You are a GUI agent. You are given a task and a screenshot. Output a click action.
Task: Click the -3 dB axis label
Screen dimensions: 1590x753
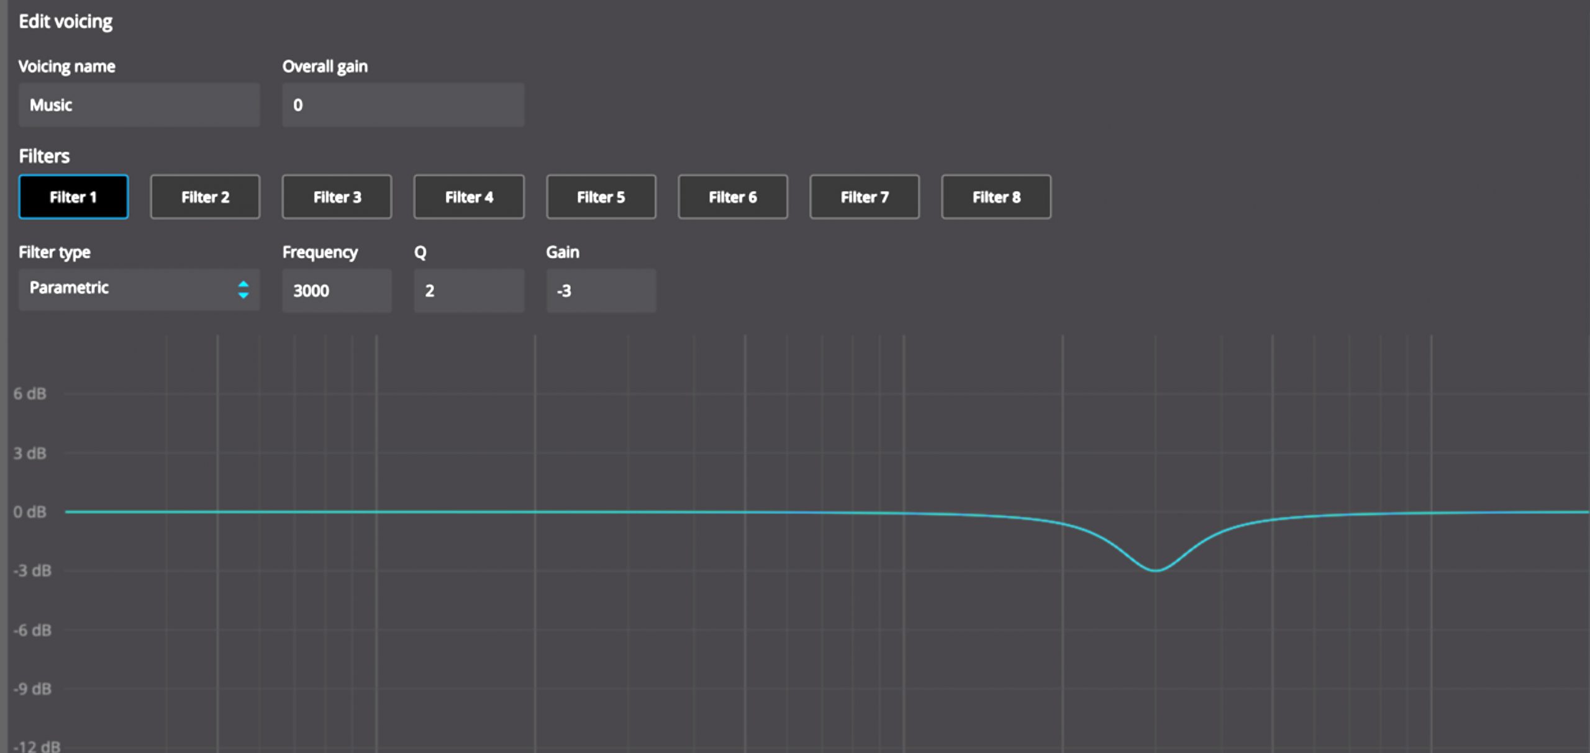pyautogui.click(x=32, y=570)
